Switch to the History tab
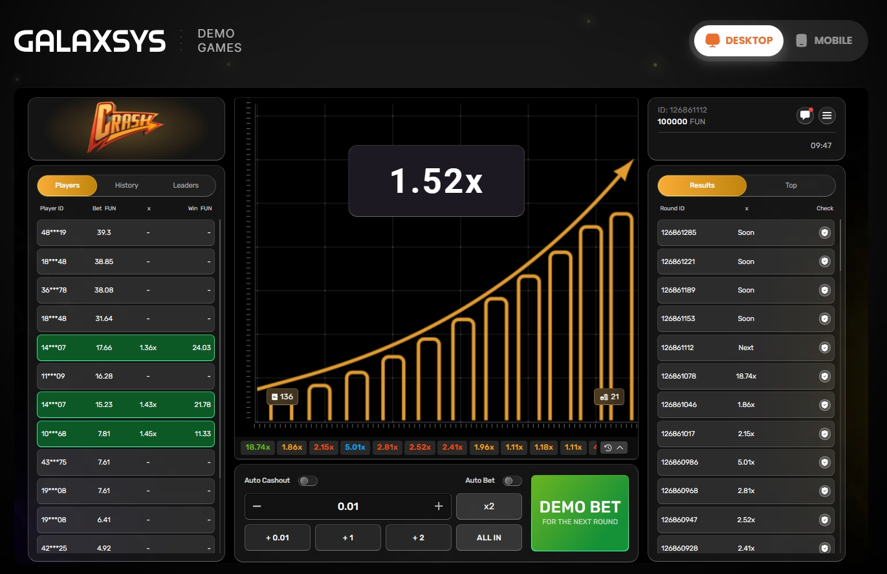This screenshot has width=887, height=574. 126,185
